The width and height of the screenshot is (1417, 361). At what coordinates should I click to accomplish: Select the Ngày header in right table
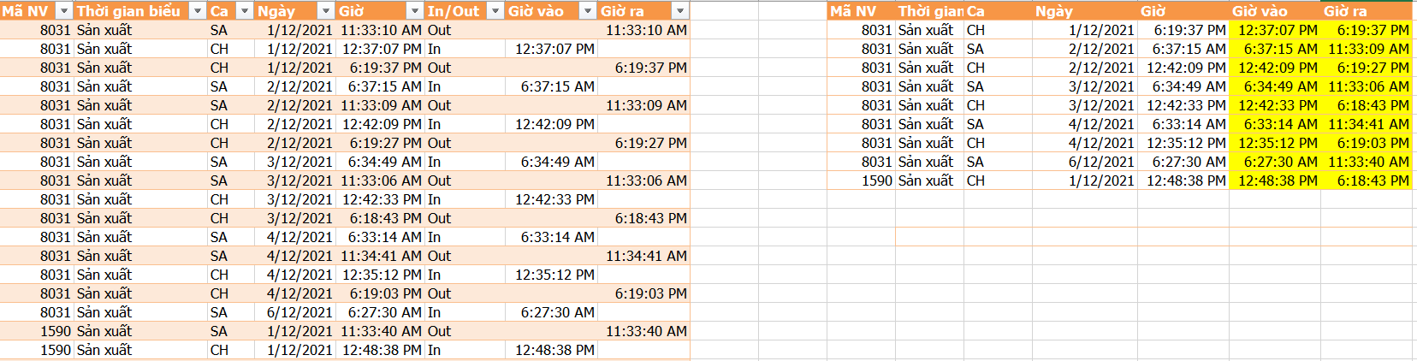click(1084, 11)
